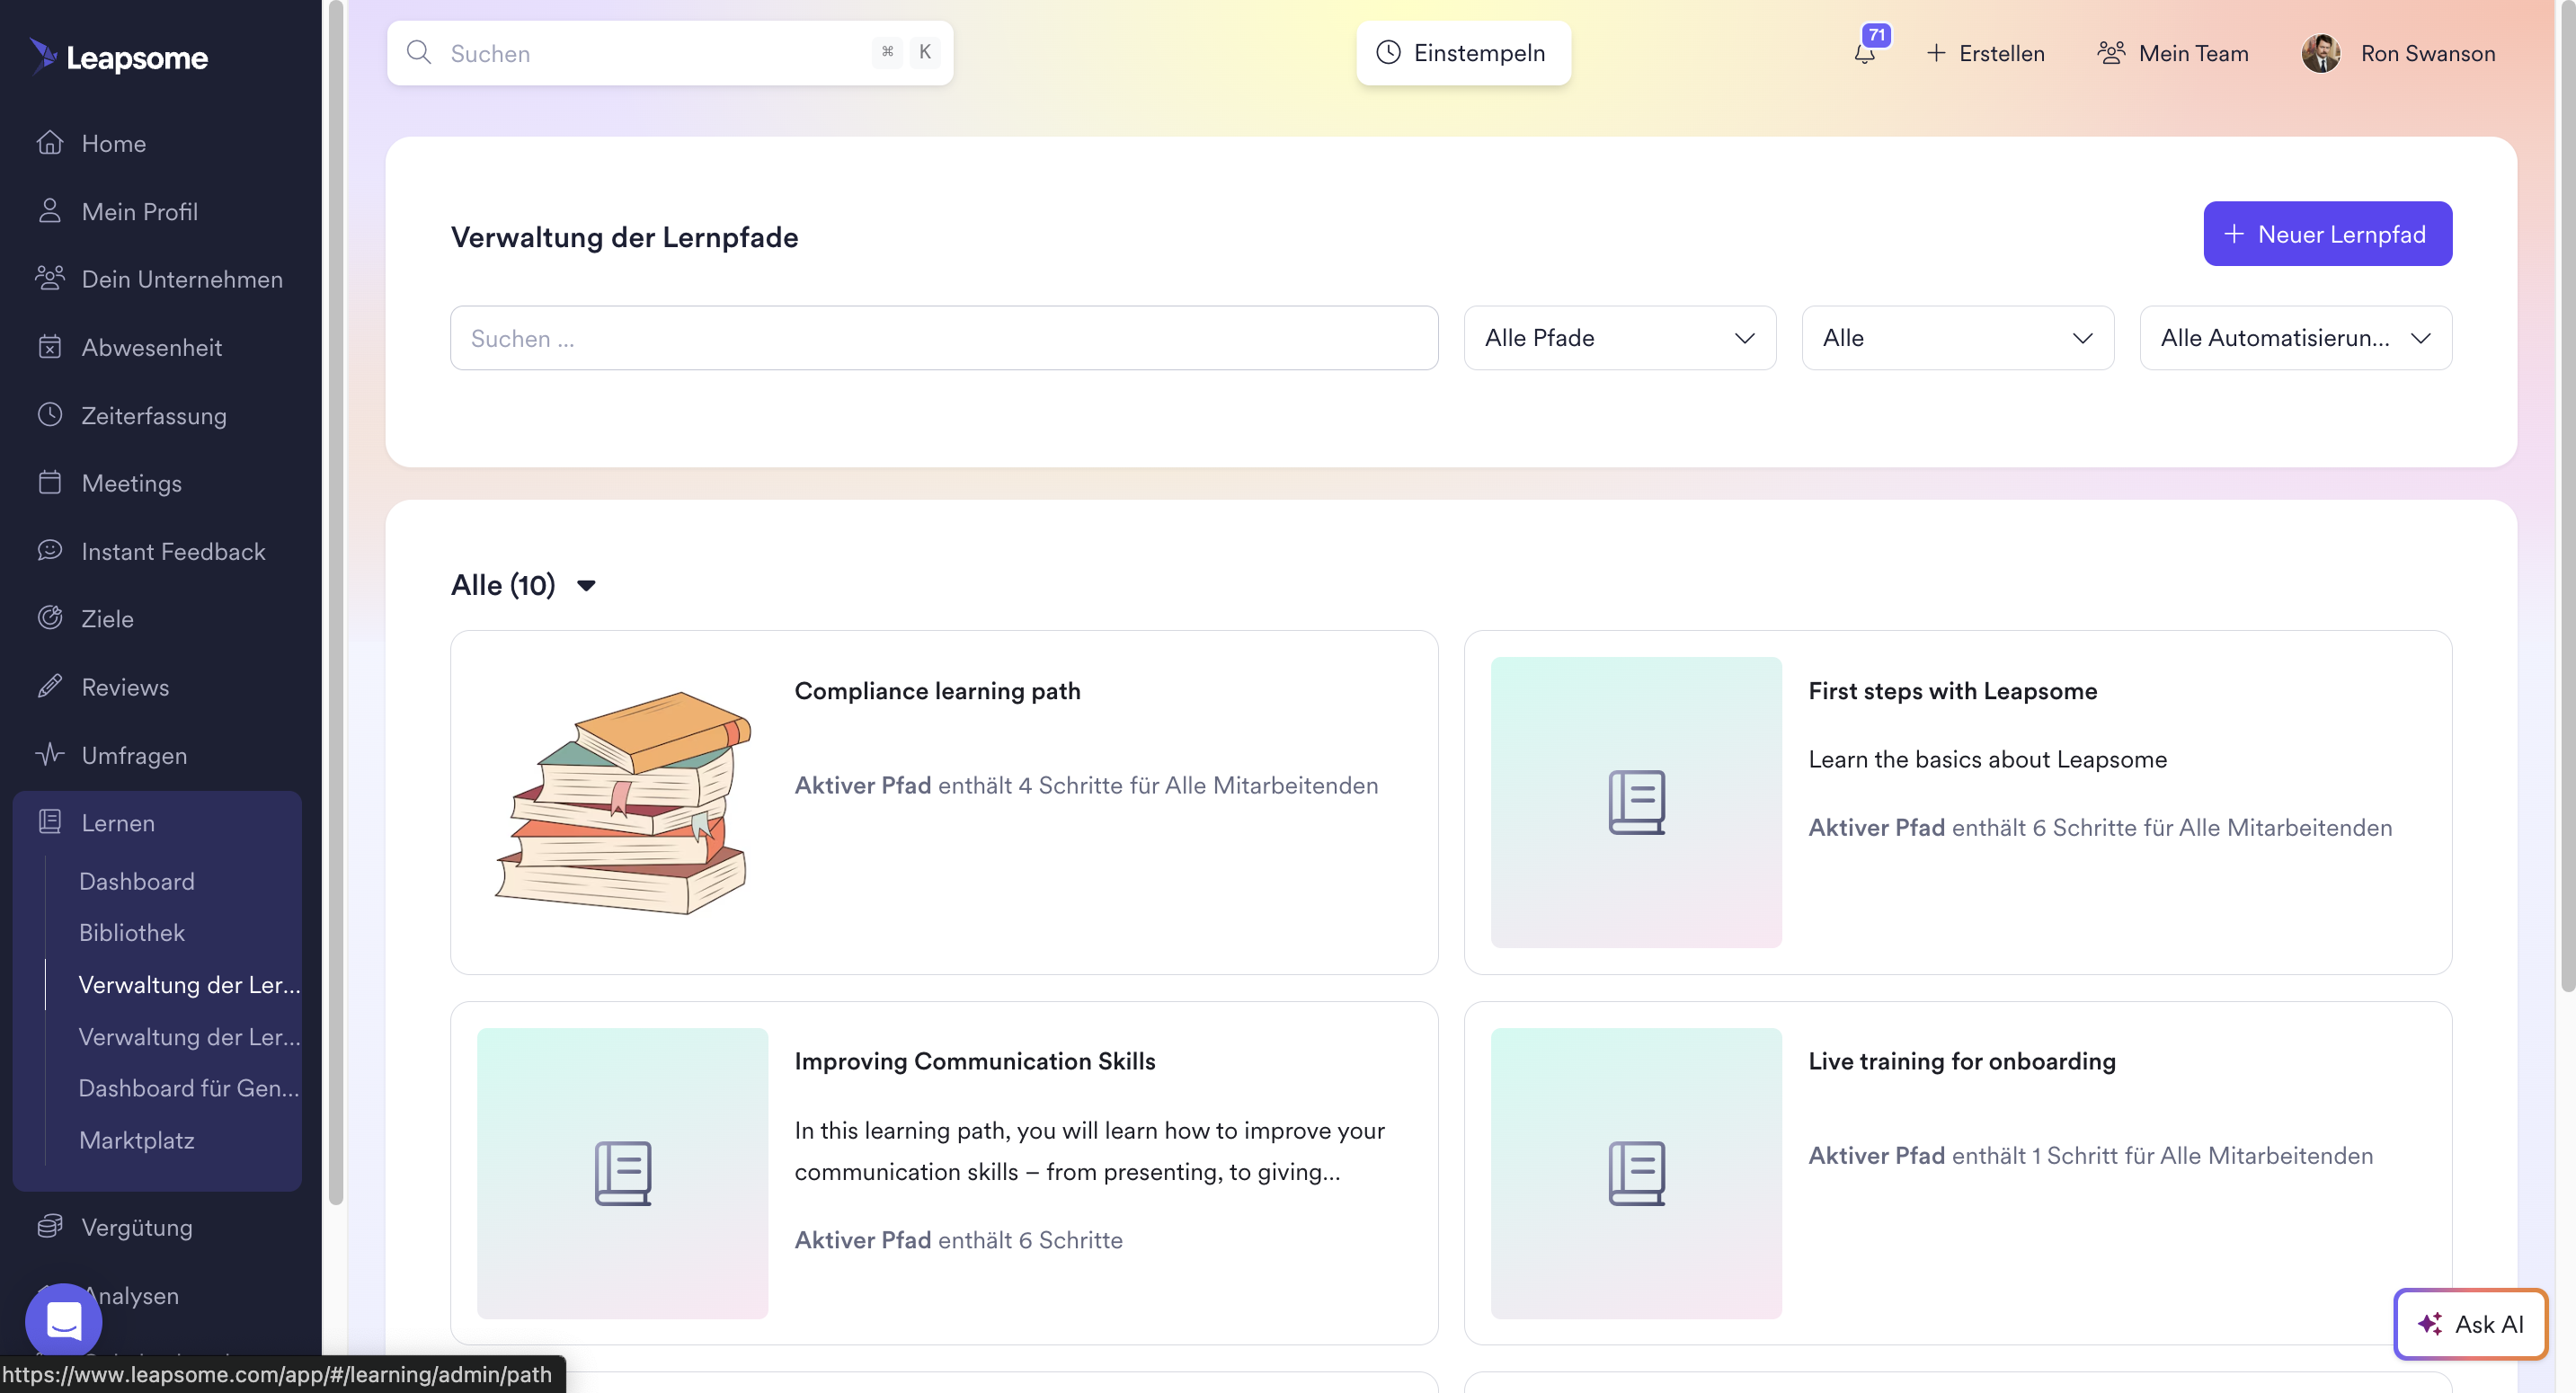Select Dashboard under Lernen

click(x=137, y=881)
